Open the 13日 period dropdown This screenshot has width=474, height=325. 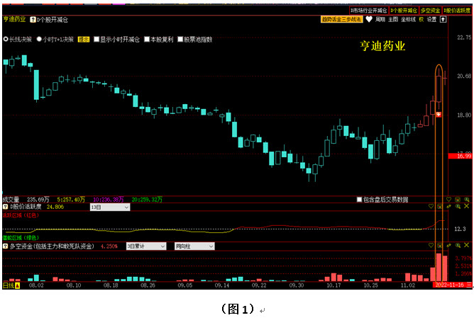[x=109, y=207]
